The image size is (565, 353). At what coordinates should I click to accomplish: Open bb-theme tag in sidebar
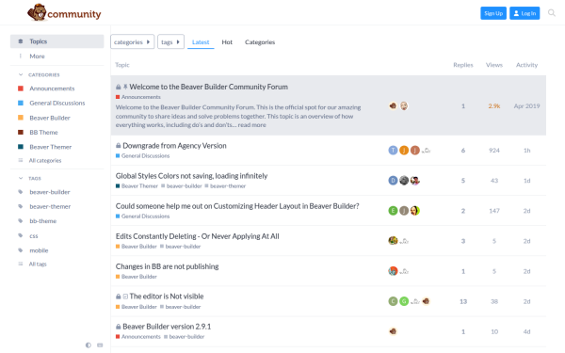click(43, 221)
